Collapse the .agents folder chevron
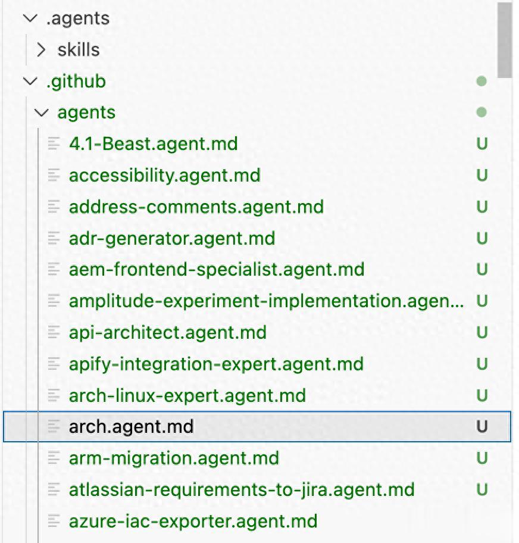 pyautogui.click(x=30, y=18)
